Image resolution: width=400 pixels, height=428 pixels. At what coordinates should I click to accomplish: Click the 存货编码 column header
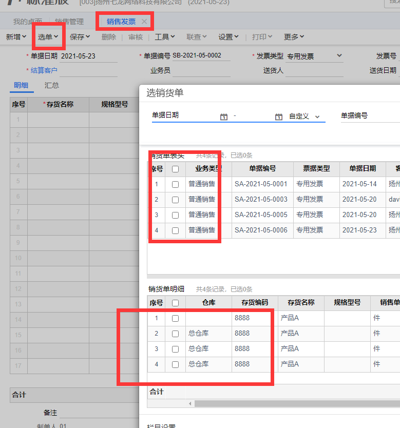pyautogui.click(x=255, y=303)
